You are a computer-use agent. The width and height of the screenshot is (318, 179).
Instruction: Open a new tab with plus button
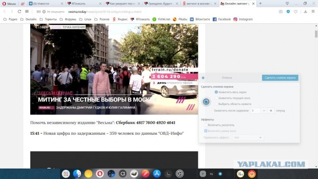pos(260,3)
